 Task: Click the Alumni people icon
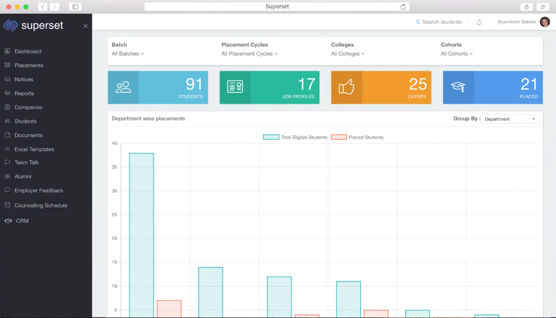tap(8, 176)
